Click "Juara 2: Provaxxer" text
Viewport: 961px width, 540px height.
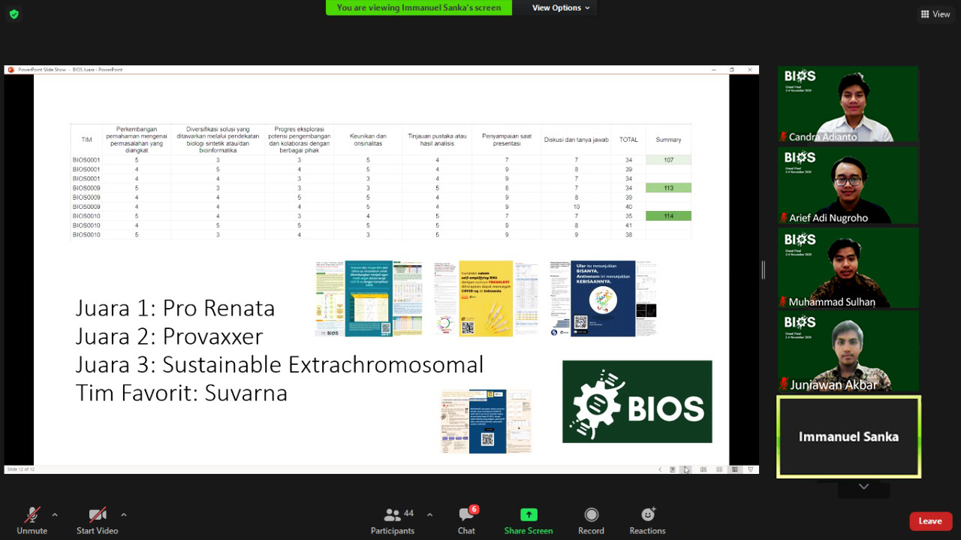(170, 336)
